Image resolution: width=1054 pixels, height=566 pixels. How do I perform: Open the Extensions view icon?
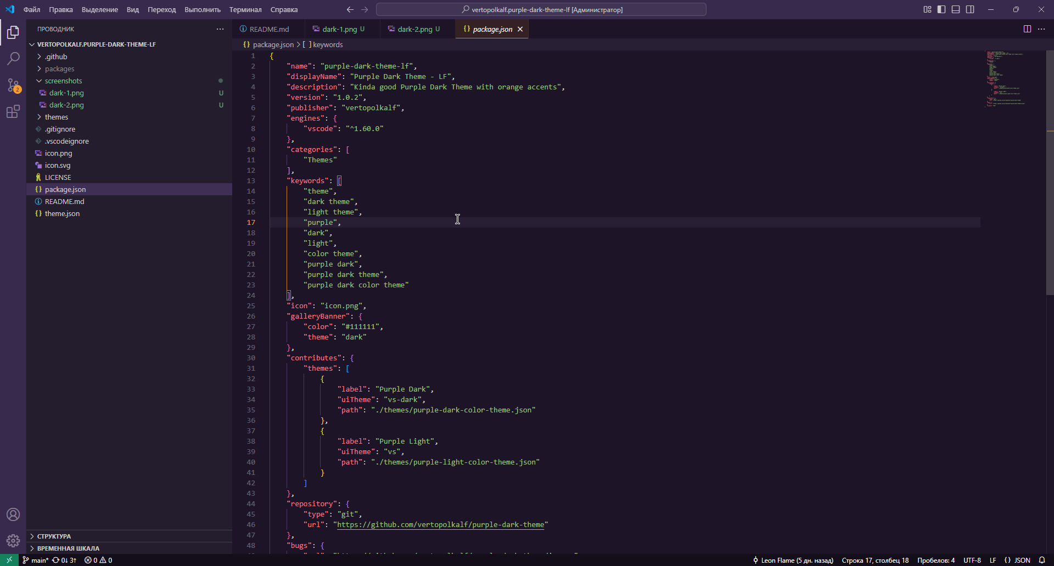[13, 112]
